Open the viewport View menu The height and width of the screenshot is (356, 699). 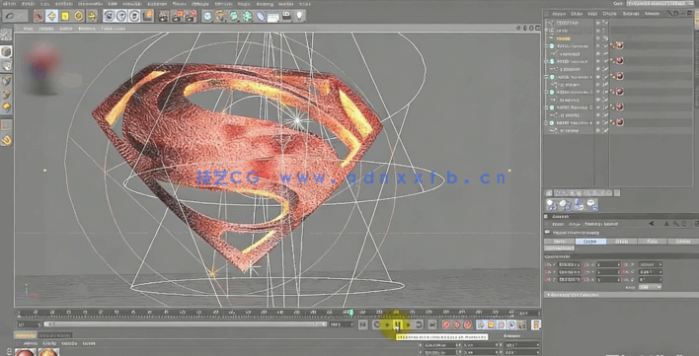pos(28,28)
